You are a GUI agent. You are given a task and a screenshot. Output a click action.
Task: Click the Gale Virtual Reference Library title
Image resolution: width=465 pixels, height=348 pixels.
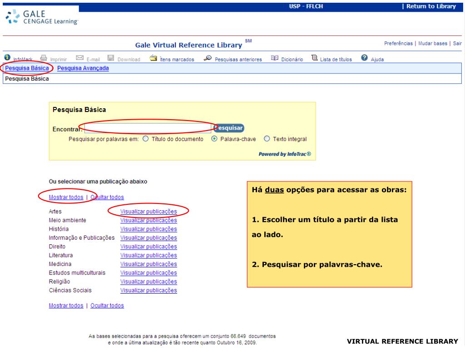coord(188,45)
